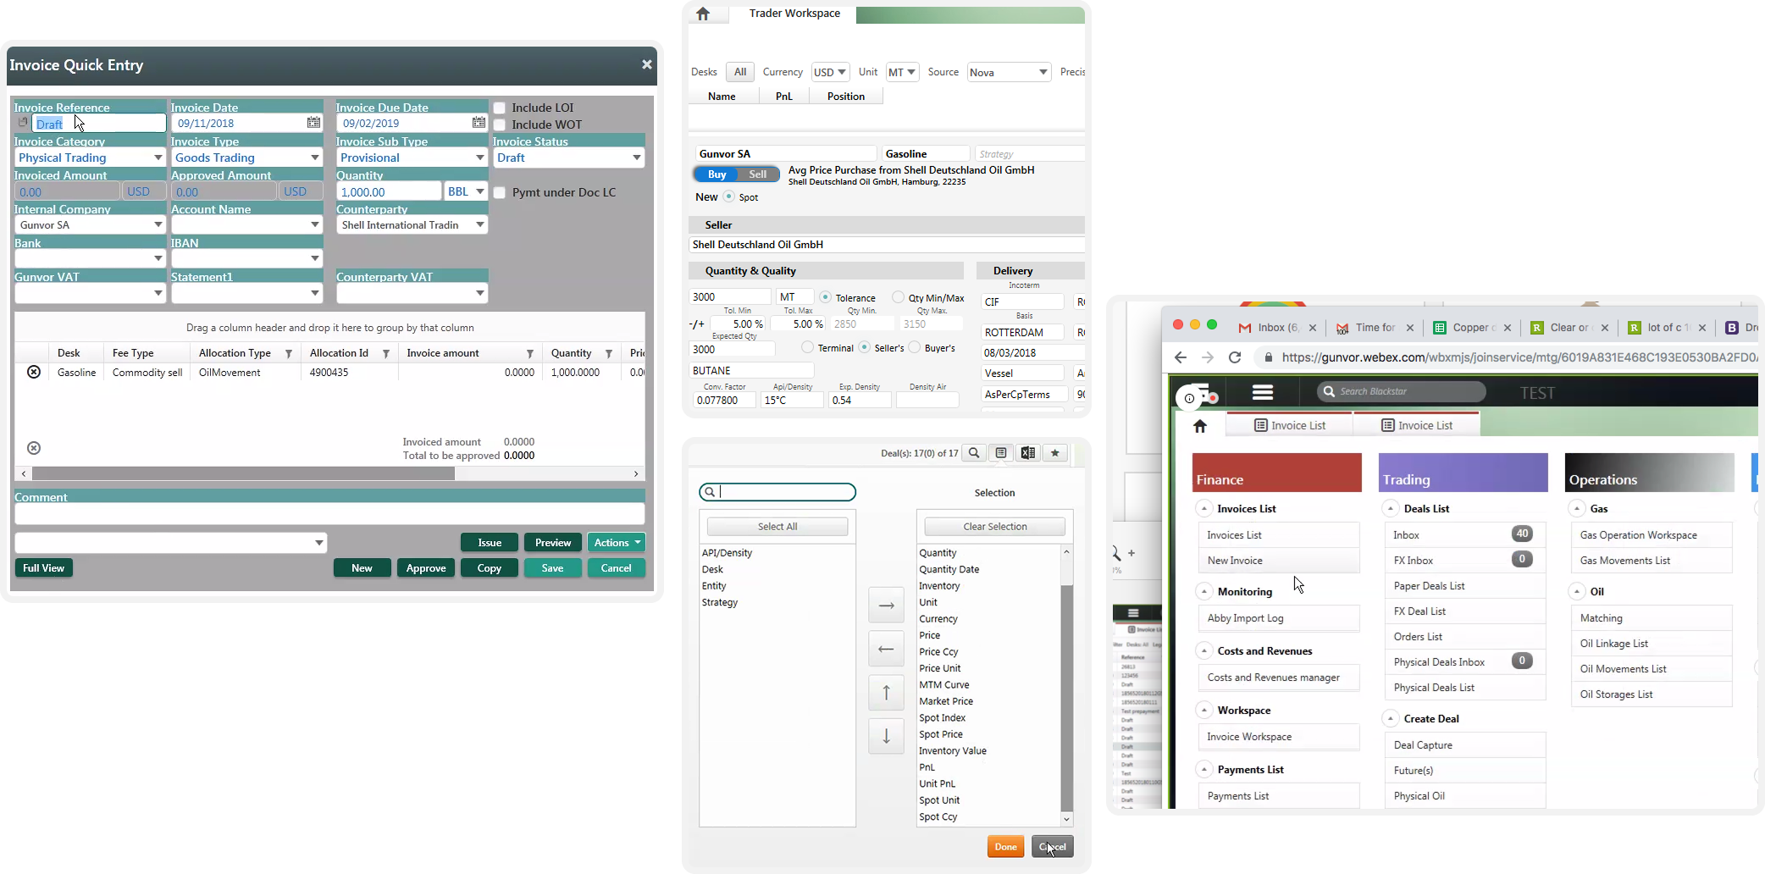Click the Trader Workspace home icon
The width and height of the screenshot is (1765, 874).
(703, 14)
